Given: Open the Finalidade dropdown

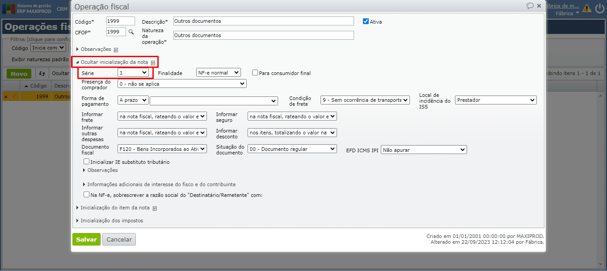Looking at the screenshot, I should pos(219,72).
